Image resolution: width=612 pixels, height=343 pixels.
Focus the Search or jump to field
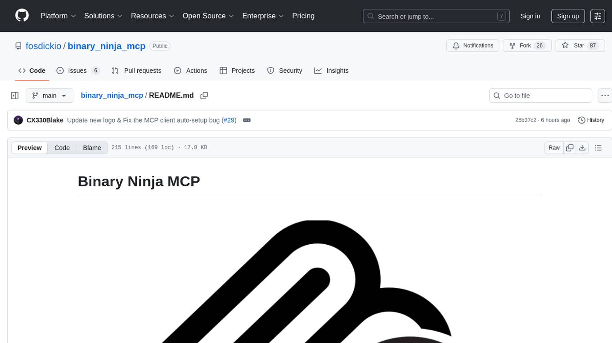[436, 16]
